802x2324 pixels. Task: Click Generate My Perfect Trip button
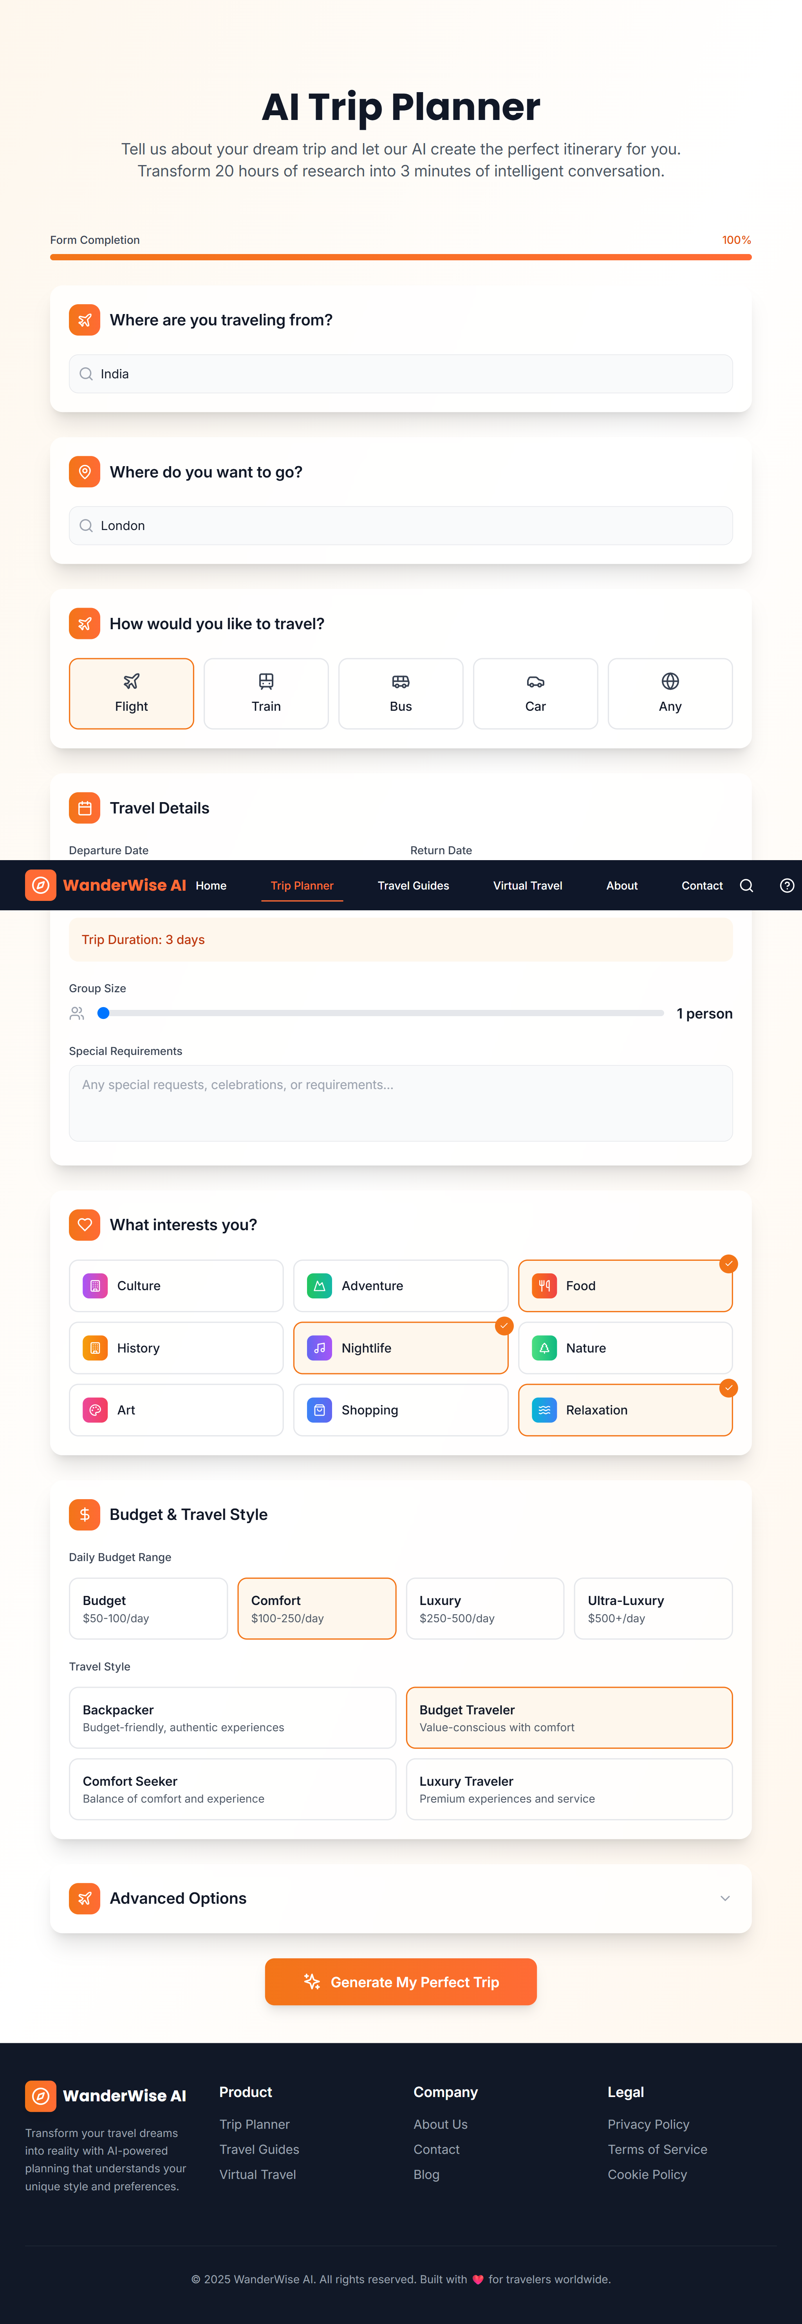click(400, 1981)
